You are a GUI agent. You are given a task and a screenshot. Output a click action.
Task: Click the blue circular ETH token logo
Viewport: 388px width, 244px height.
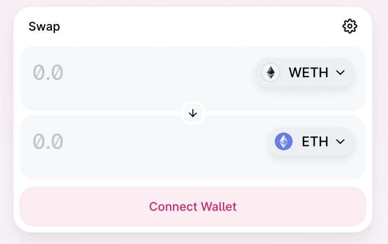tap(283, 141)
